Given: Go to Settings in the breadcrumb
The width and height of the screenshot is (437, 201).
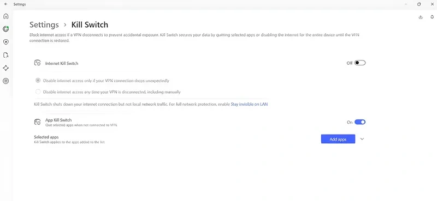Looking at the screenshot, I should coord(44,25).
